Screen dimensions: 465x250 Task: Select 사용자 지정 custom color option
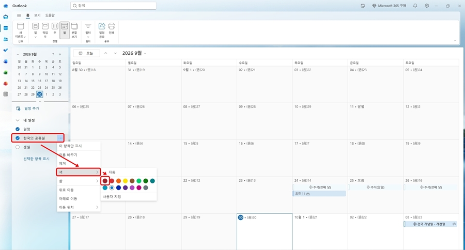pos(112,197)
